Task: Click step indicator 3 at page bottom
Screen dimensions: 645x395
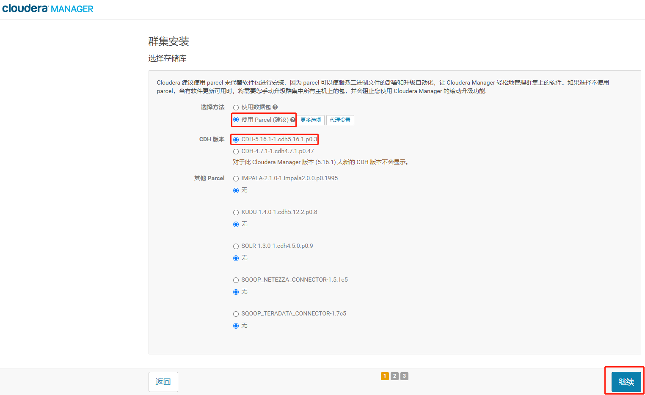Action: tap(404, 376)
